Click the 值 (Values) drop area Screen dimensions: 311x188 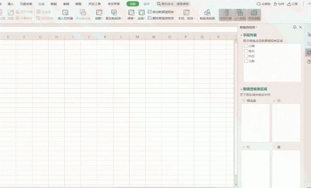click(x=286, y=169)
